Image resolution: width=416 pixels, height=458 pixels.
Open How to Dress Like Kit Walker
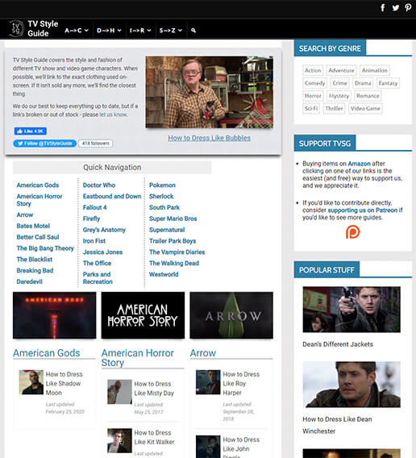click(154, 437)
